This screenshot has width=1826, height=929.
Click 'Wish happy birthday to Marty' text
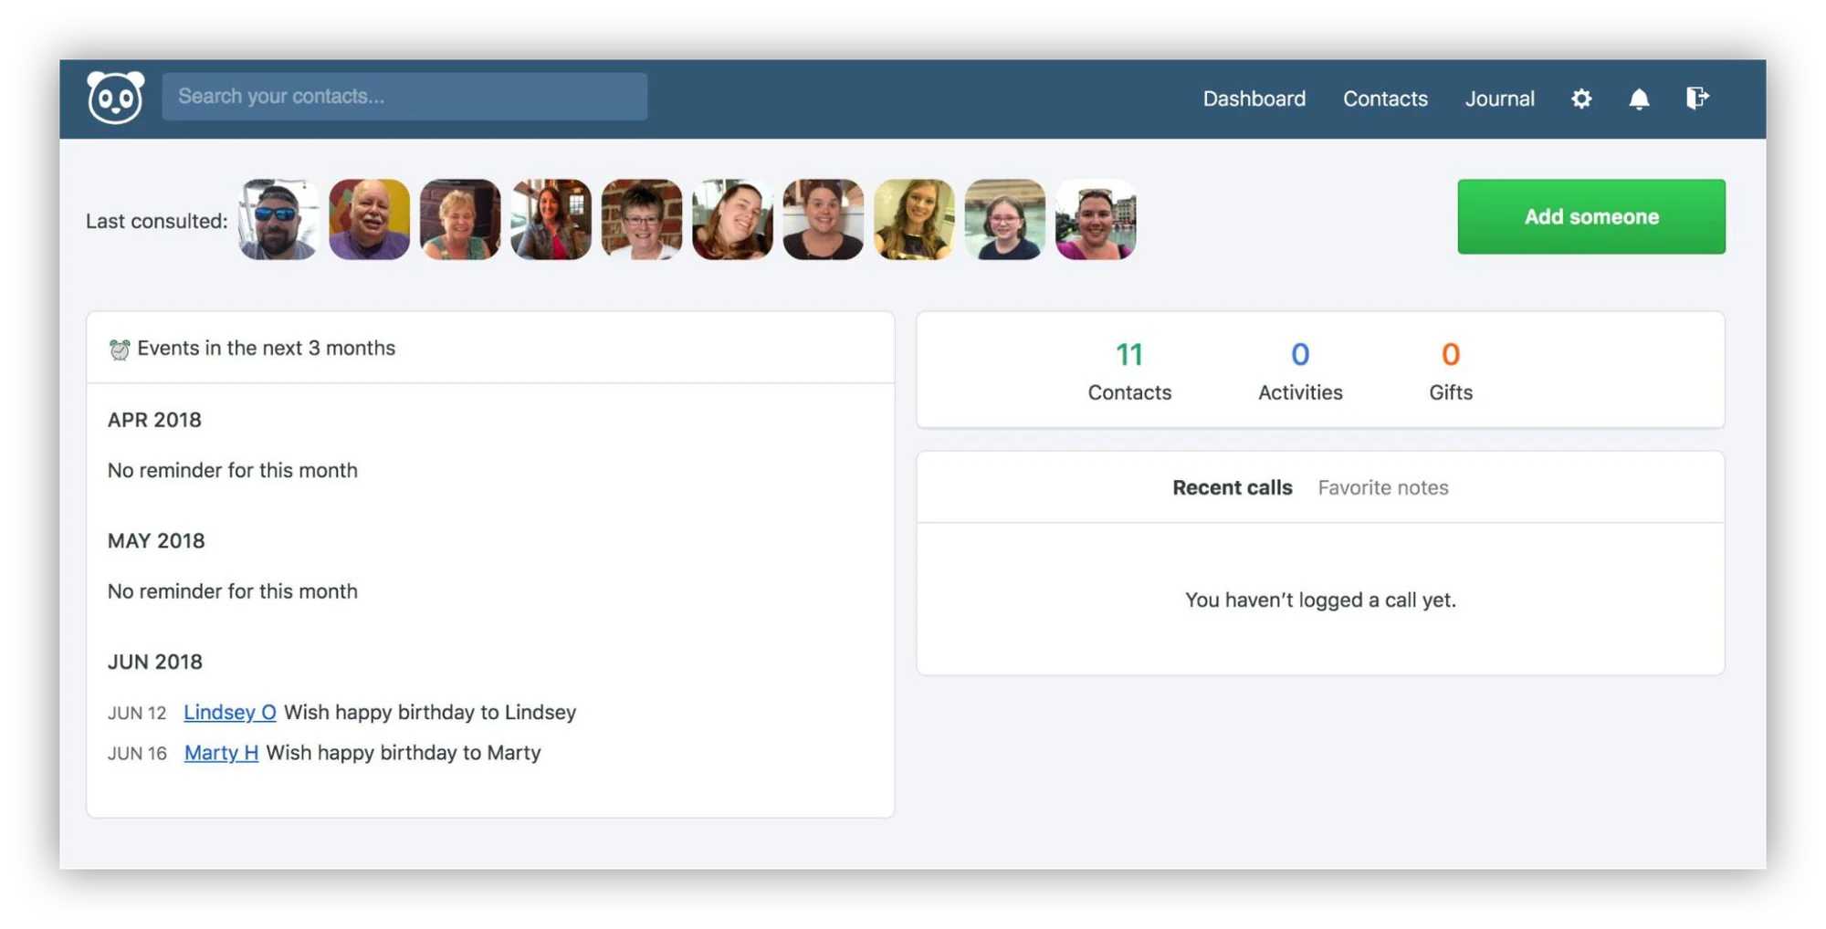tap(404, 753)
